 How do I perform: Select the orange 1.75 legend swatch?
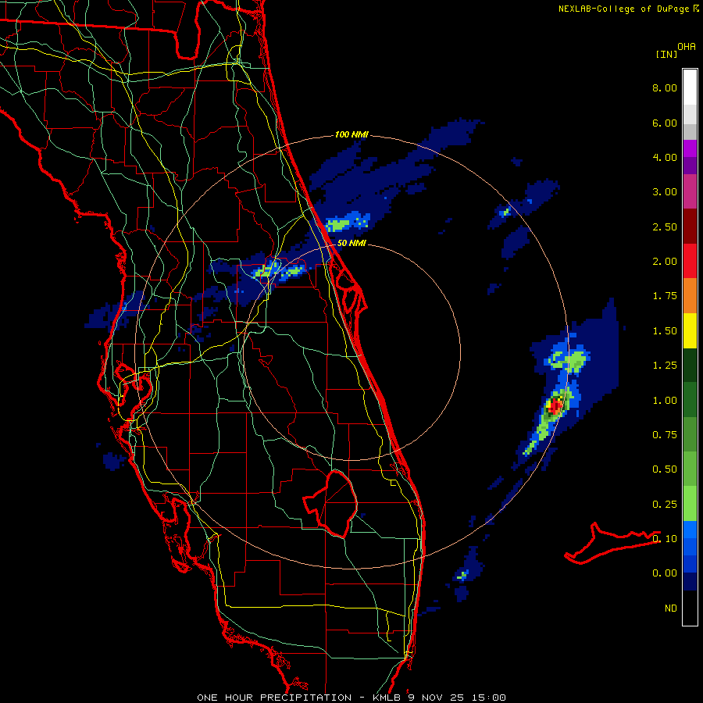click(690, 296)
